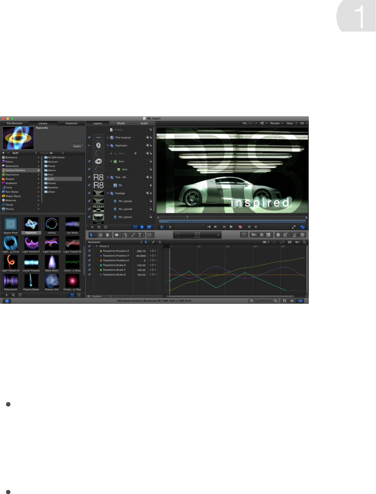The height and width of the screenshot is (494, 376).
Task: Open the Fit zoom level dropdown
Action: [x=250, y=123]
